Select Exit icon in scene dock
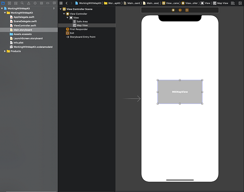The height and width of the screenshot is (192, 244). click(x=187, y=10)
